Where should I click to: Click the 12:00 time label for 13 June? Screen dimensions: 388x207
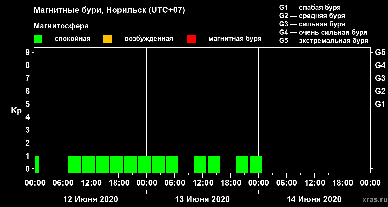tap(203, 183)
